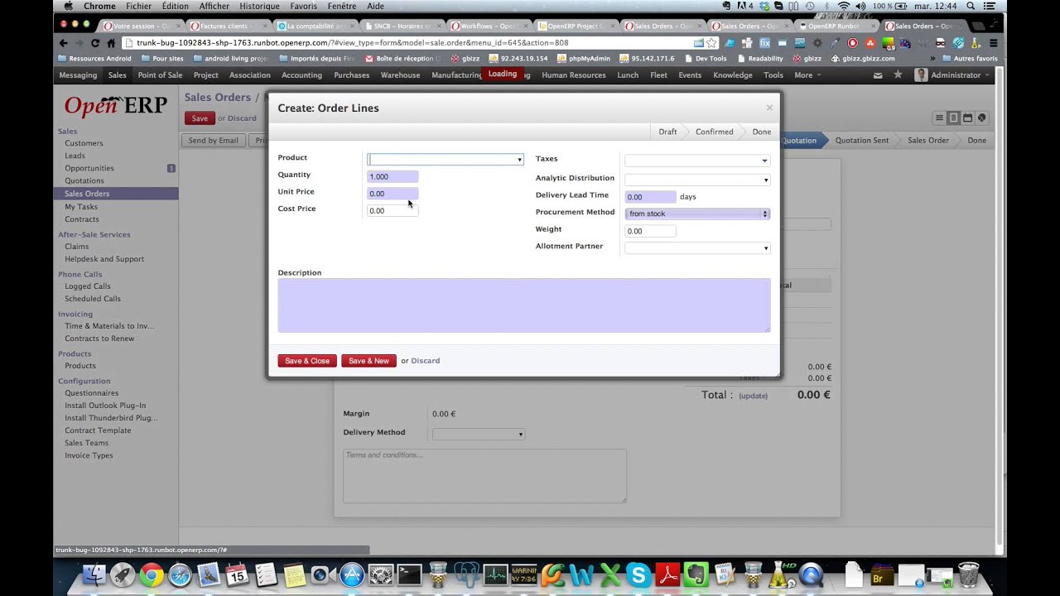1060x596 pixels.
Task: Open Finder from the dock
Action: pyautogui.click(x=94, y=574)
